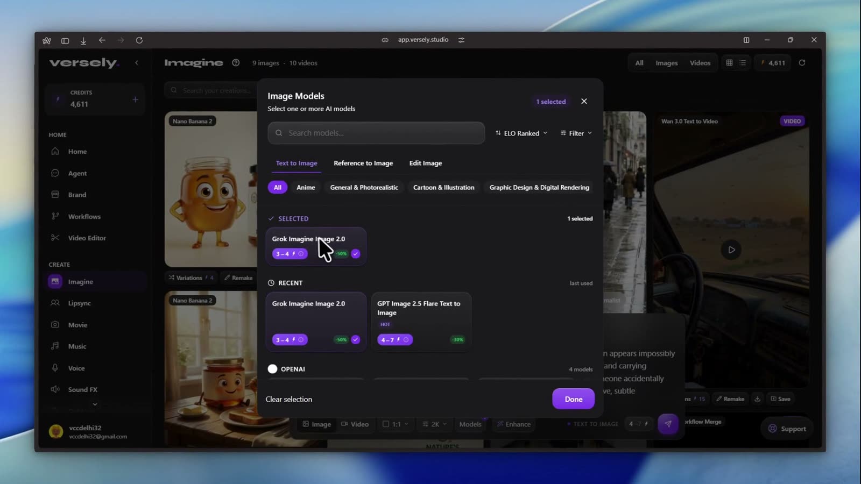Screen dimensions: 861x484
Task: Play the Wan 3.0 Text to Video clip
Action: coord(731,250)
